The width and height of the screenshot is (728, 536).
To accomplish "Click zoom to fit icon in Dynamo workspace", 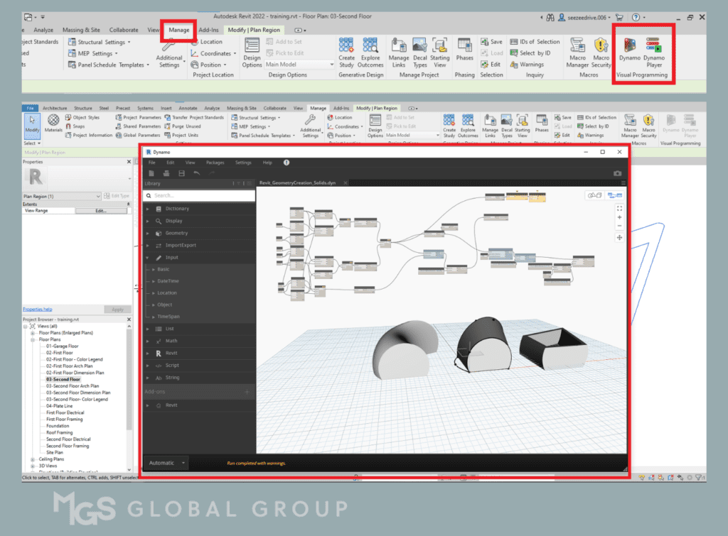I will pos(619,208).
